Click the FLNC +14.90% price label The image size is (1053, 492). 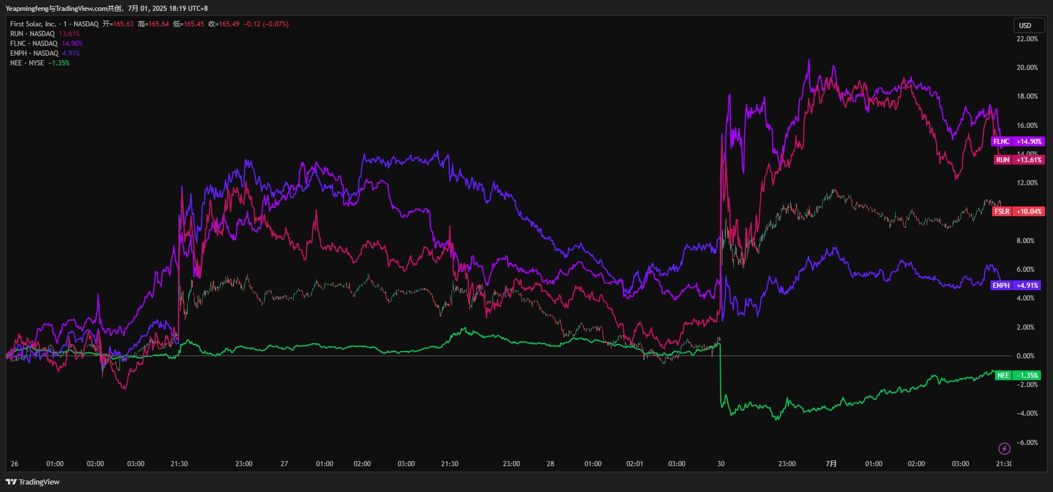coord(1017,142)
